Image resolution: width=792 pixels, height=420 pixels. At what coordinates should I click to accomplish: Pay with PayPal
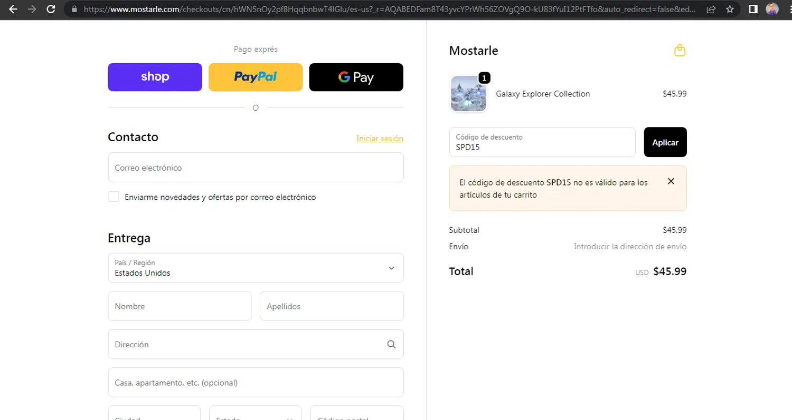click(x=256, y=77)
